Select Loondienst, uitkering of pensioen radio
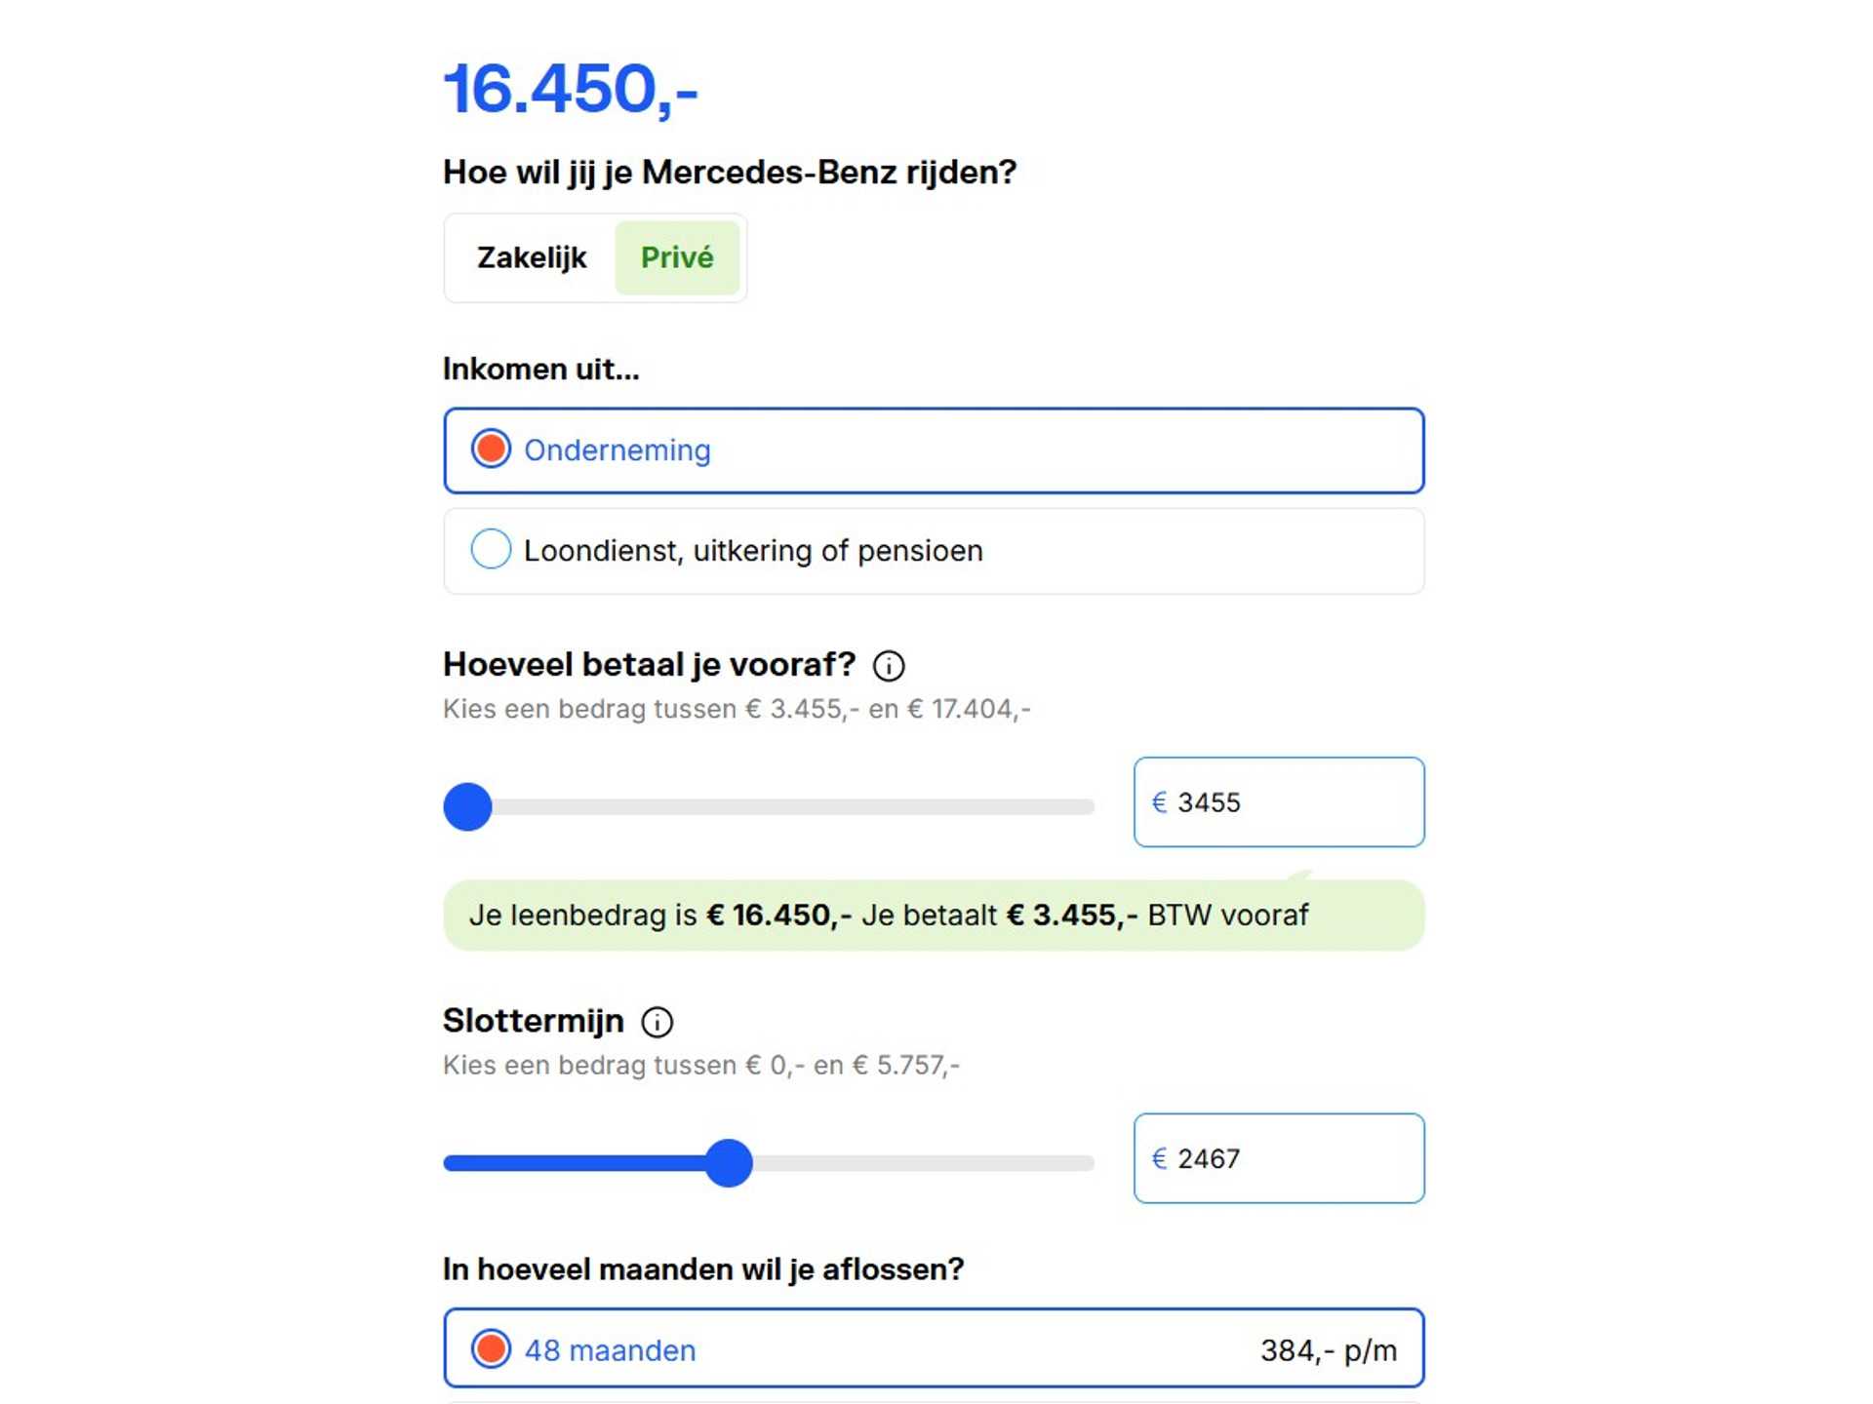The height and width of the screenshot is (1404, 1873). click(491, 550)
